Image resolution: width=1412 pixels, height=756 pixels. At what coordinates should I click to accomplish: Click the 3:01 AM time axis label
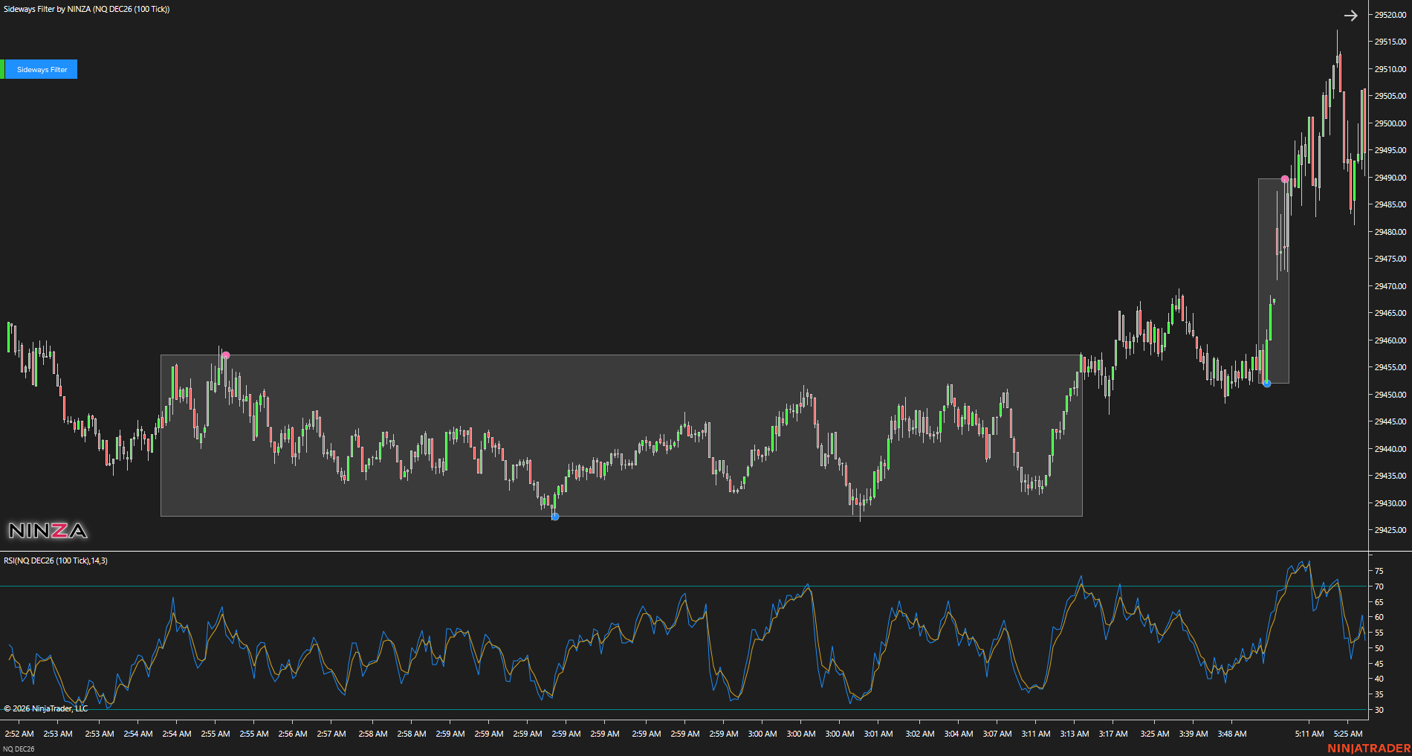click(878, 734)
